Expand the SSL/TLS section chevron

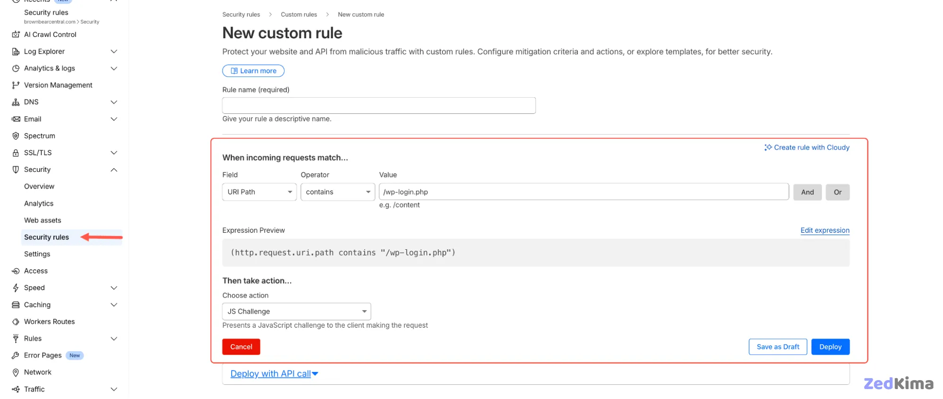114,153
